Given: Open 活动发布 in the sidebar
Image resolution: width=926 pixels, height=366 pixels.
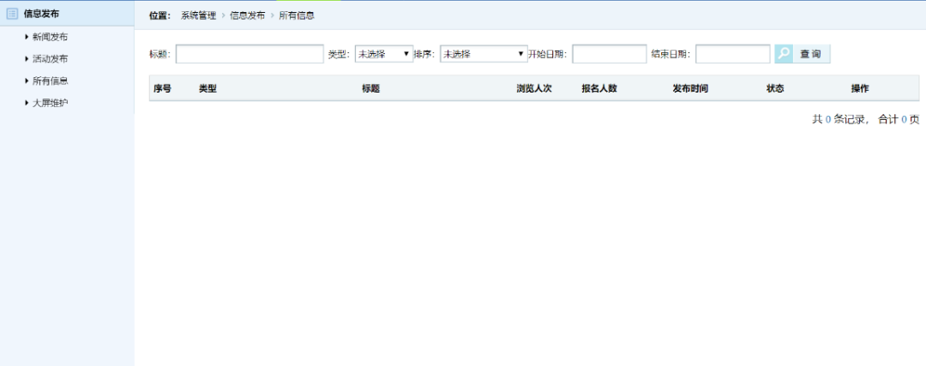Looking at the screenshot, I should 50,59.
